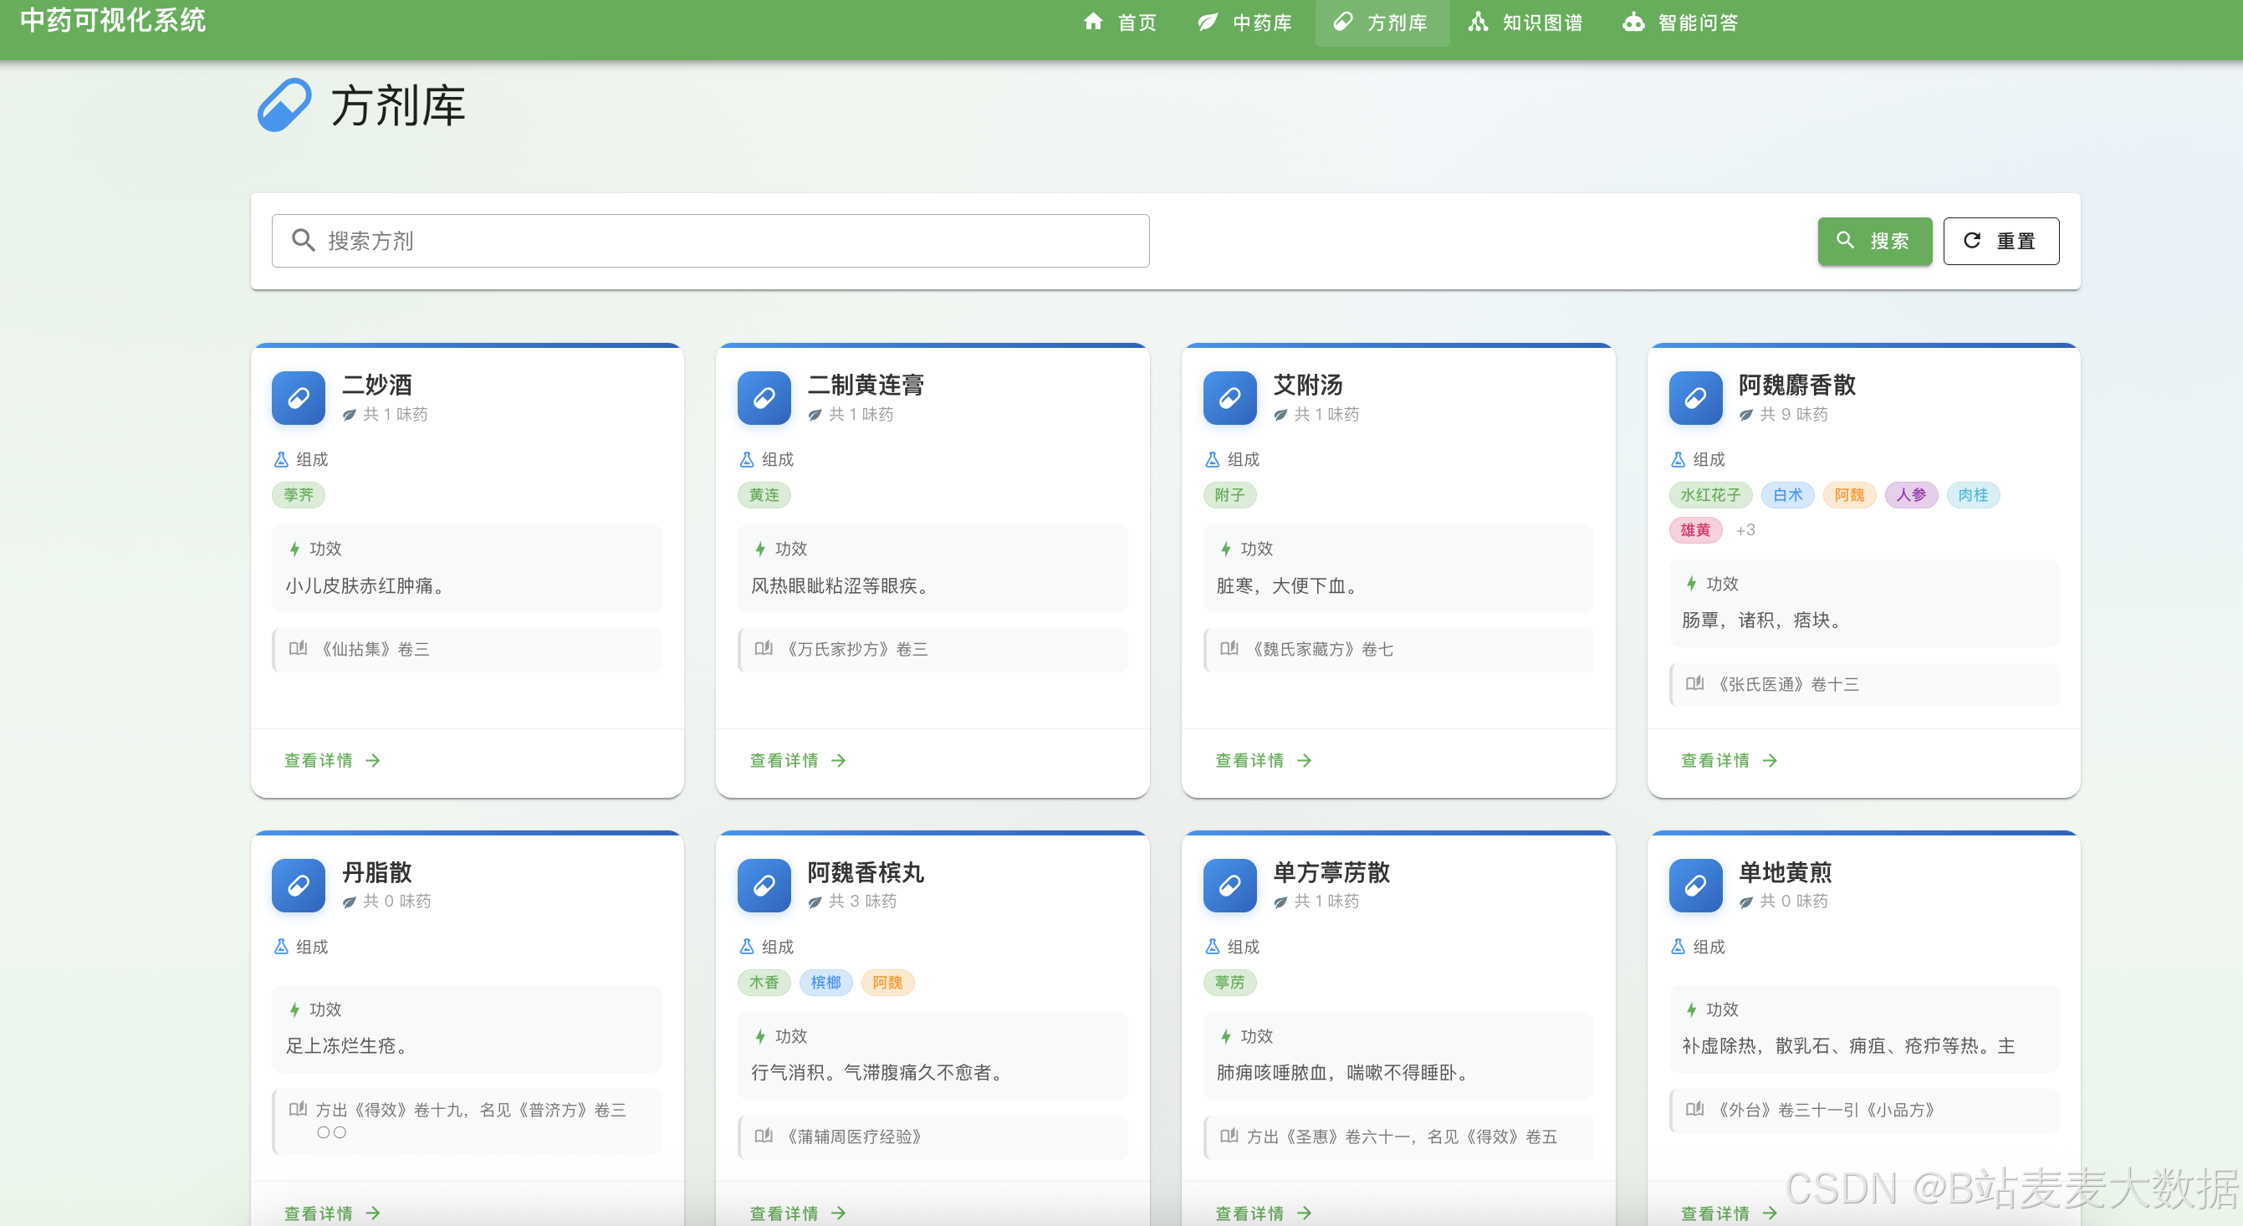Viewport: 2243px width, 1226px height.
Task: Expand the +3 more herbs indicator
Action: [1745, 529]
